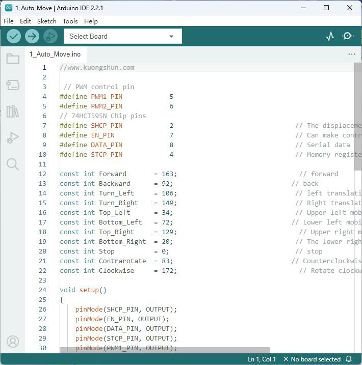
Task: Open the Sketchbook folder panel
Action: pos(13,59)
